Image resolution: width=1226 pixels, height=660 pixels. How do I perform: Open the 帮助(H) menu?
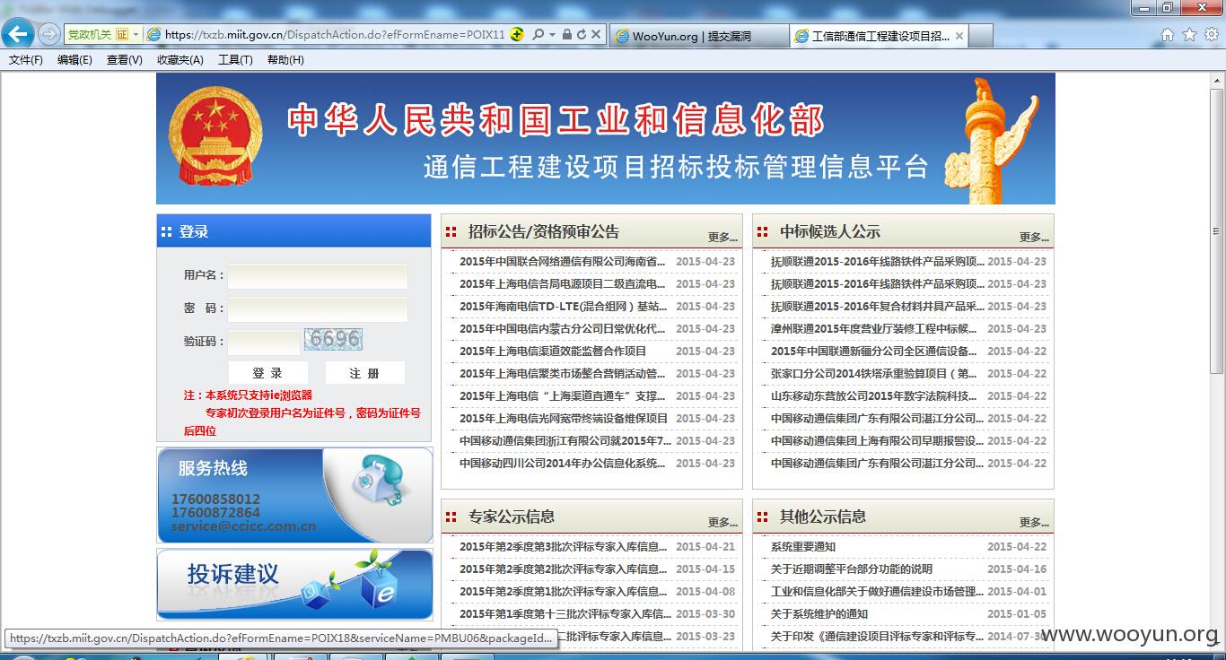(285, 60)
